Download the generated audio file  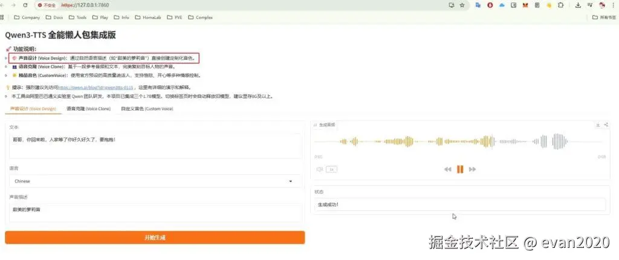pos(598,125)
